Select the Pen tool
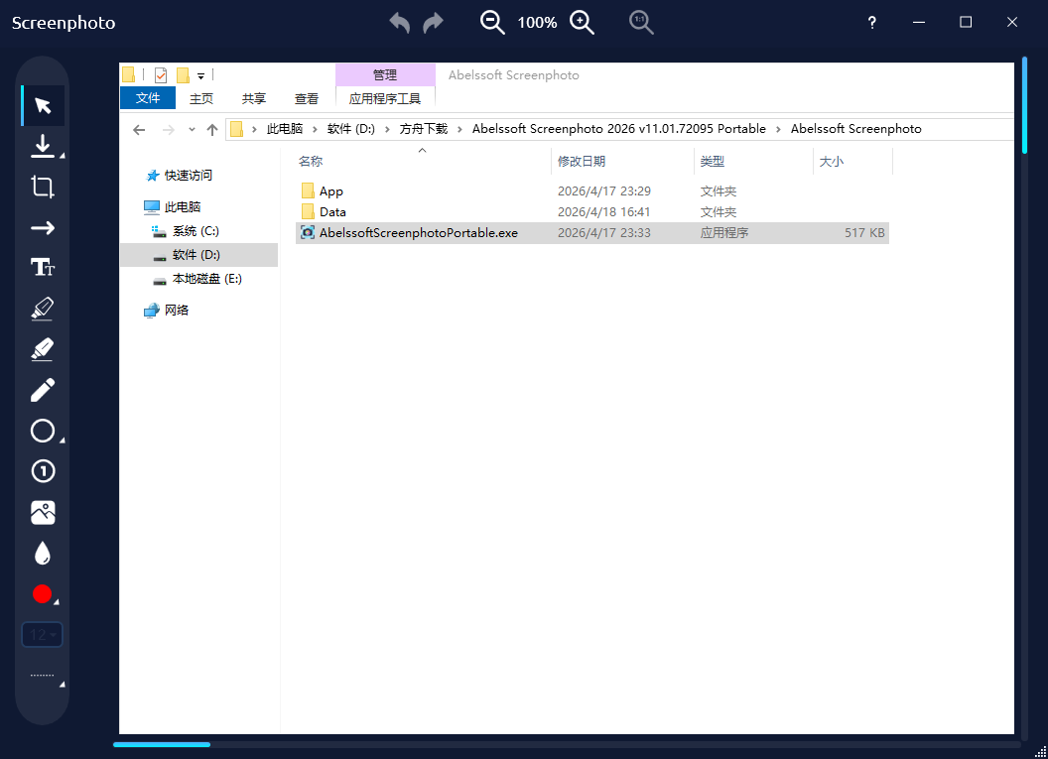Image resolution: width=1048 pixels, height=759 pixels. coord(42,390)
